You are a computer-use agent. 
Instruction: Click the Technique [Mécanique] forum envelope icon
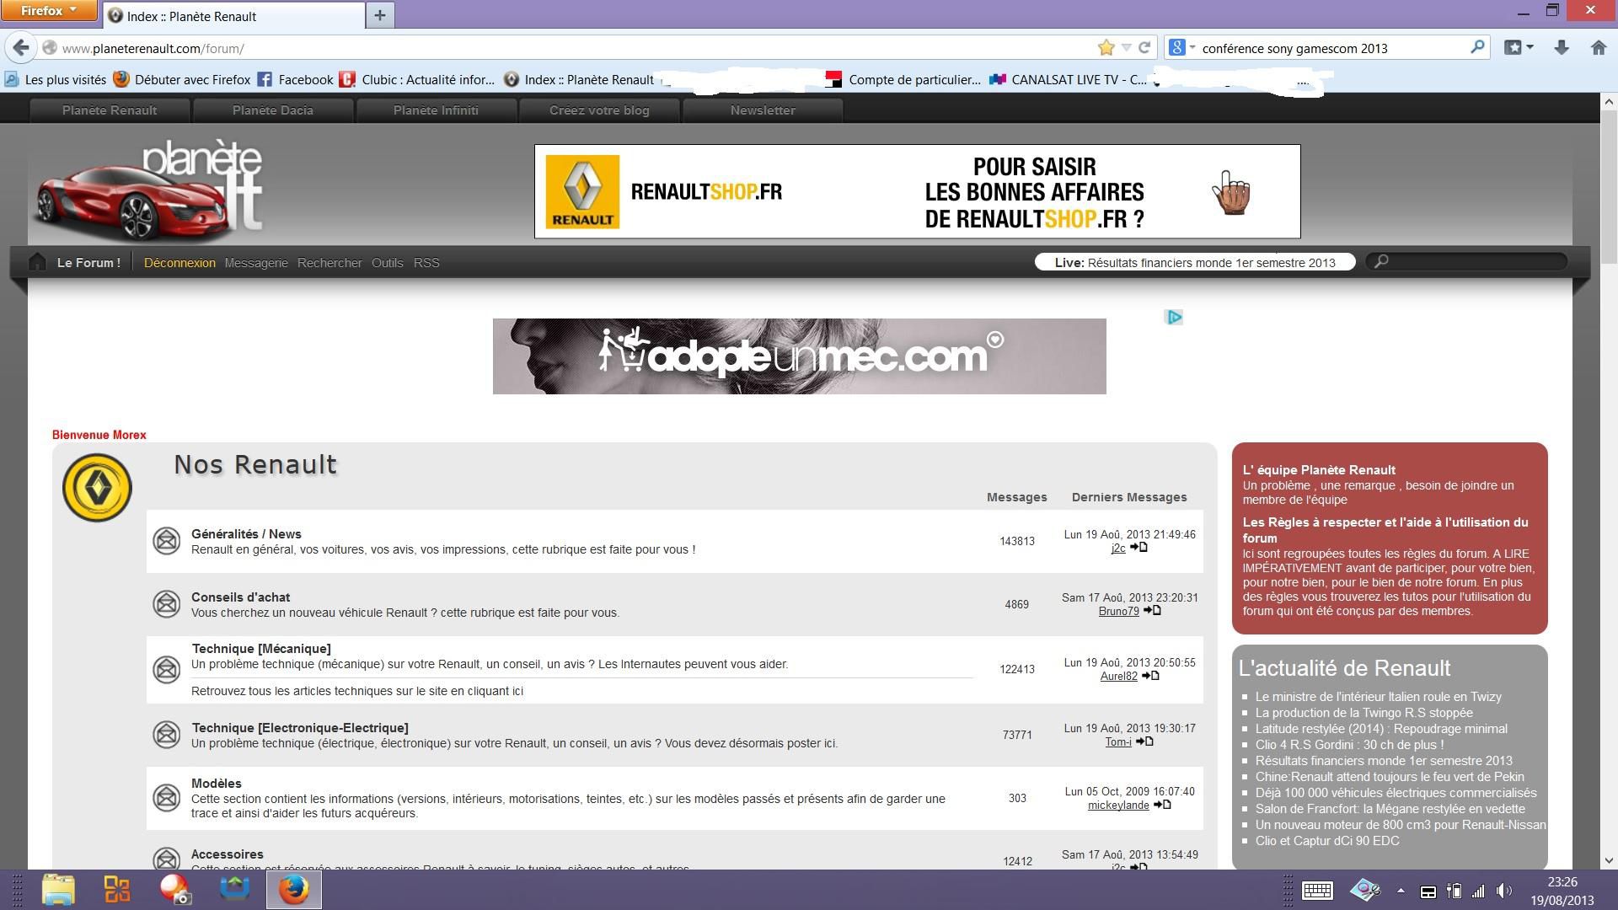[166, 669]
